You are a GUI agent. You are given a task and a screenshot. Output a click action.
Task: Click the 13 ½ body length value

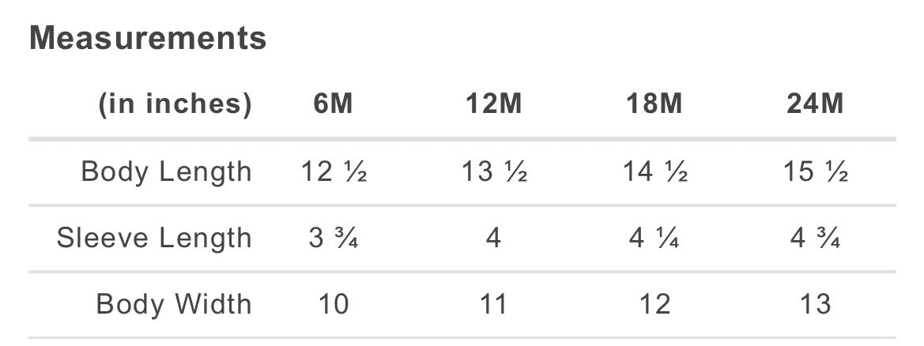495,172
